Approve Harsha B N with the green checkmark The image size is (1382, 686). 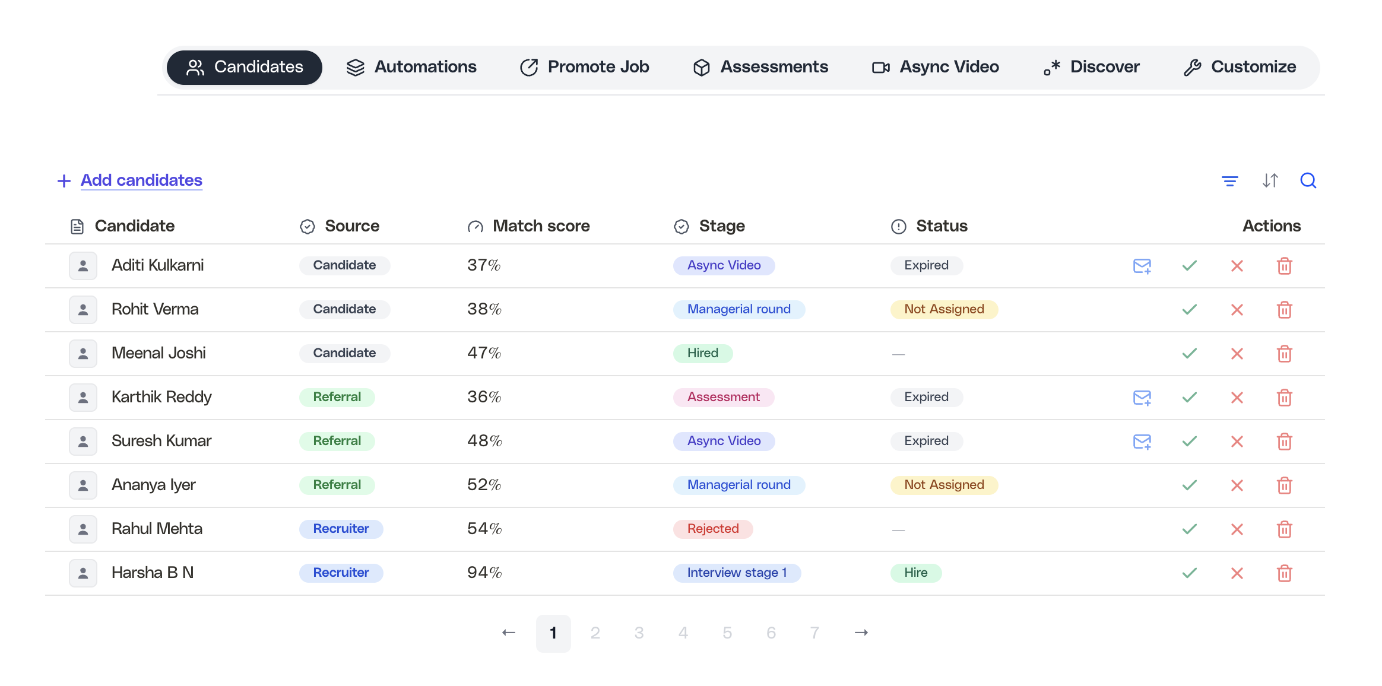pyautogui.click(x=1188, y=573)
